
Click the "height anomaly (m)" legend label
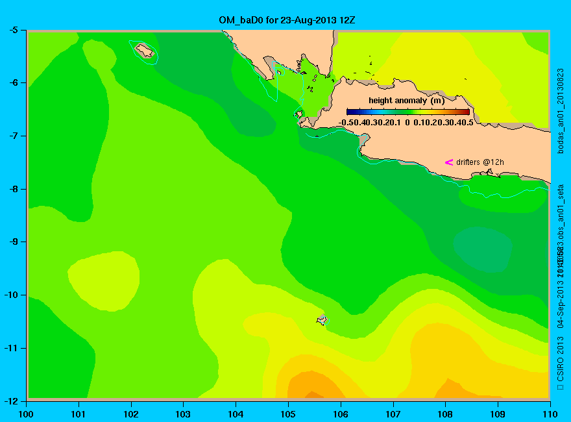[x=406, y=101]
